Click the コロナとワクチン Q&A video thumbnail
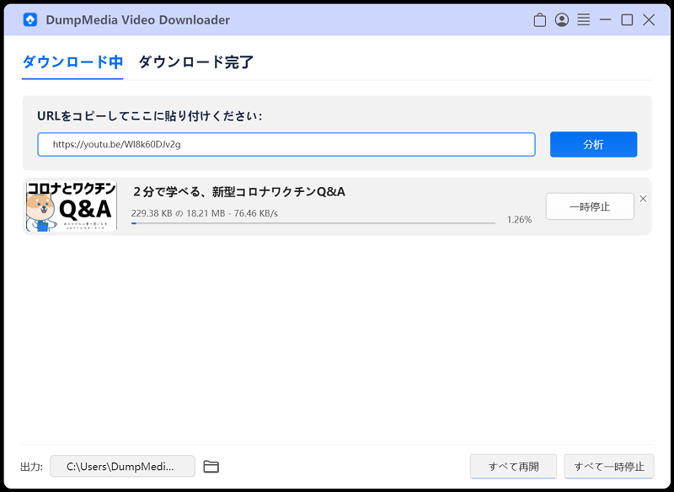674x492 pixels. 72,206
